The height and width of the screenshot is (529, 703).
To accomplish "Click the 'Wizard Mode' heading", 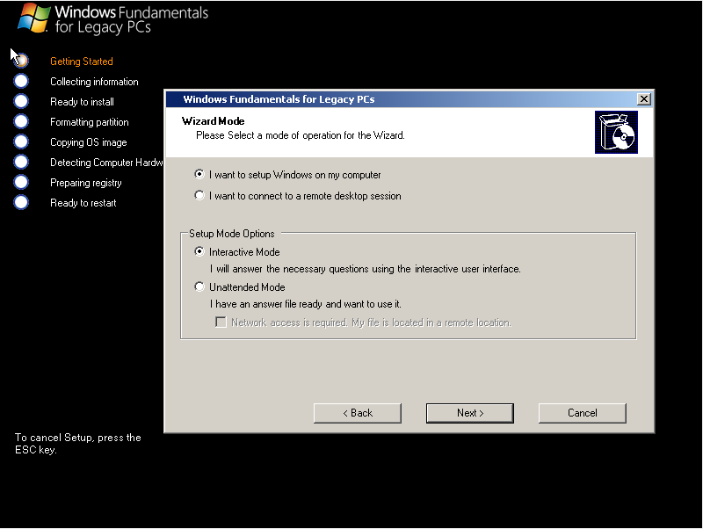I will [213, 121].
